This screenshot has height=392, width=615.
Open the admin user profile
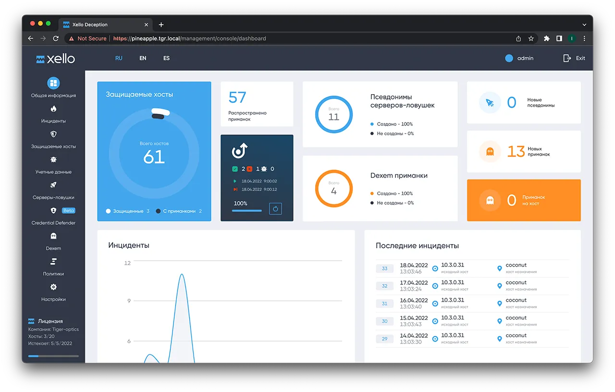[x=519, y=58]
